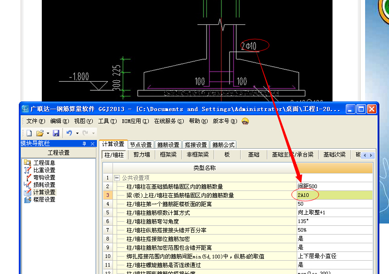389x274 pixels.
Task: Open the BIM应用(I) menu
Action: 135,121
